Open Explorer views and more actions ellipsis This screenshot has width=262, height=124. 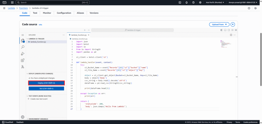(63, 35)
